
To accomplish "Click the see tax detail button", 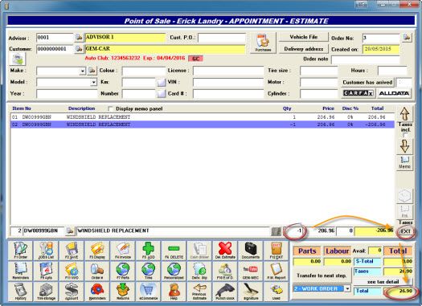I will [383, 282].
